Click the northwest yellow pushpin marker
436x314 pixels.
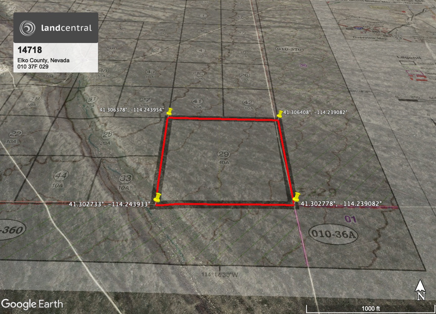click(x=170, y=111)
